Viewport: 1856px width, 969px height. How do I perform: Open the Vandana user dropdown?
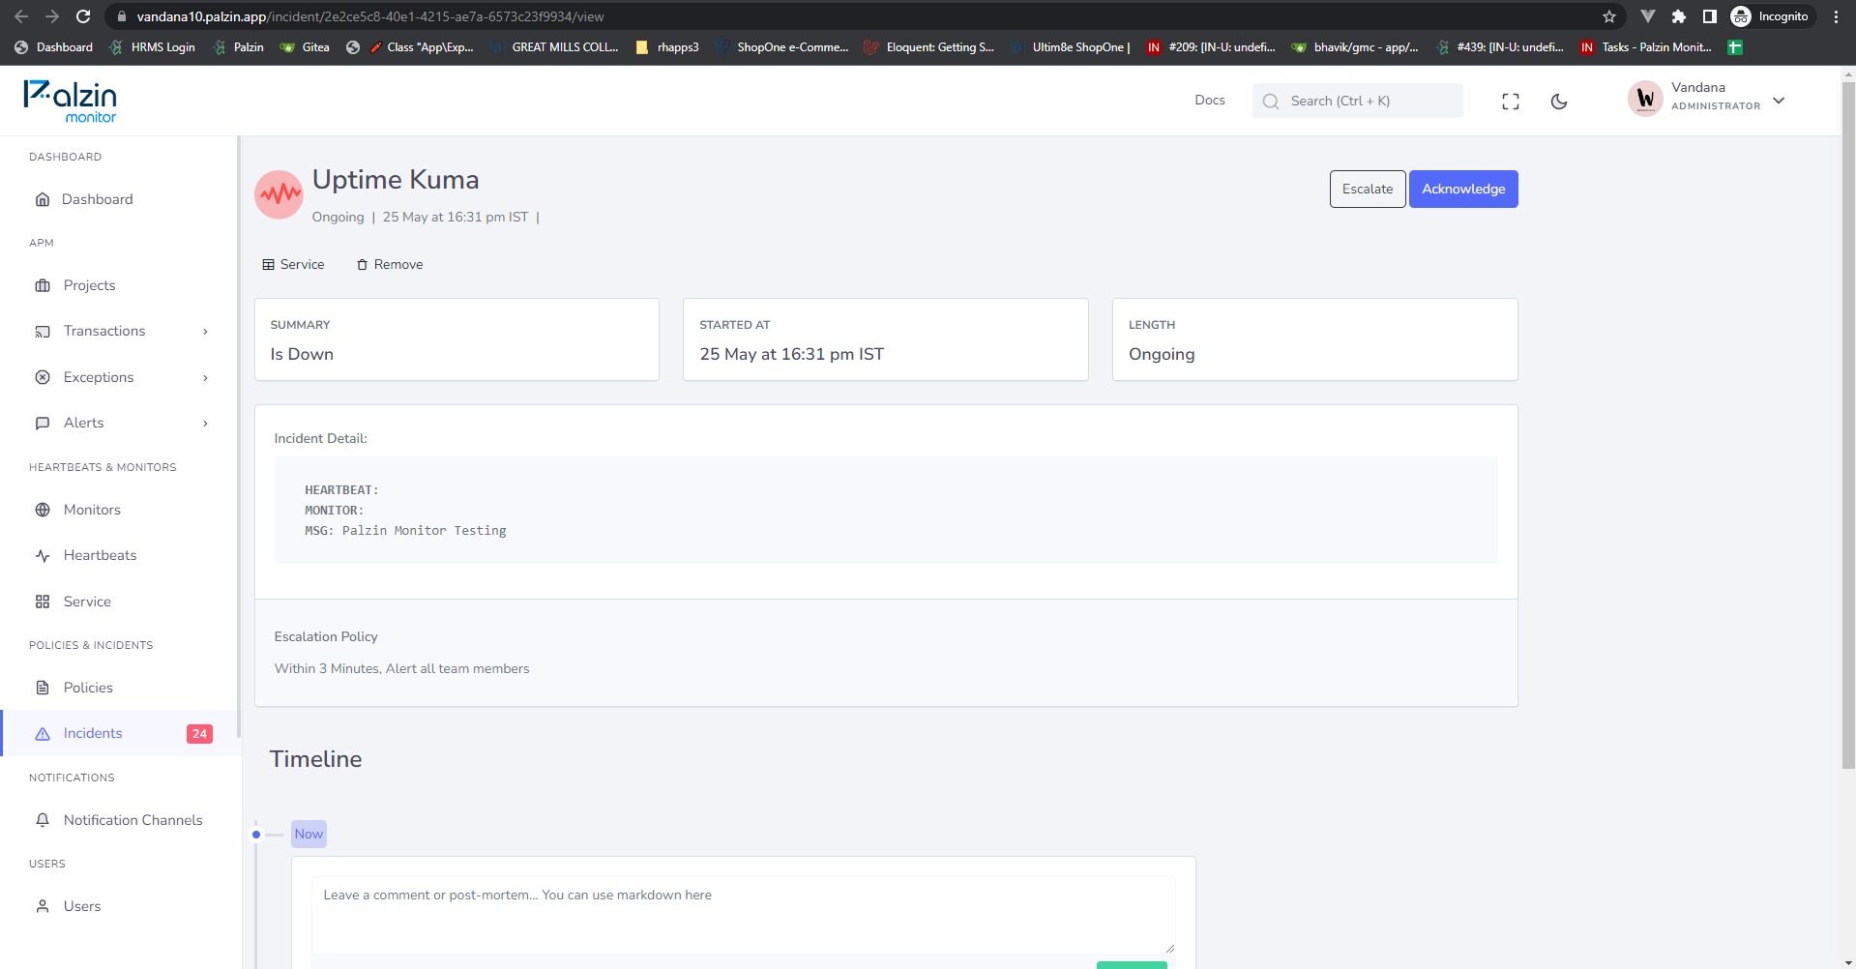(1706, 99)
